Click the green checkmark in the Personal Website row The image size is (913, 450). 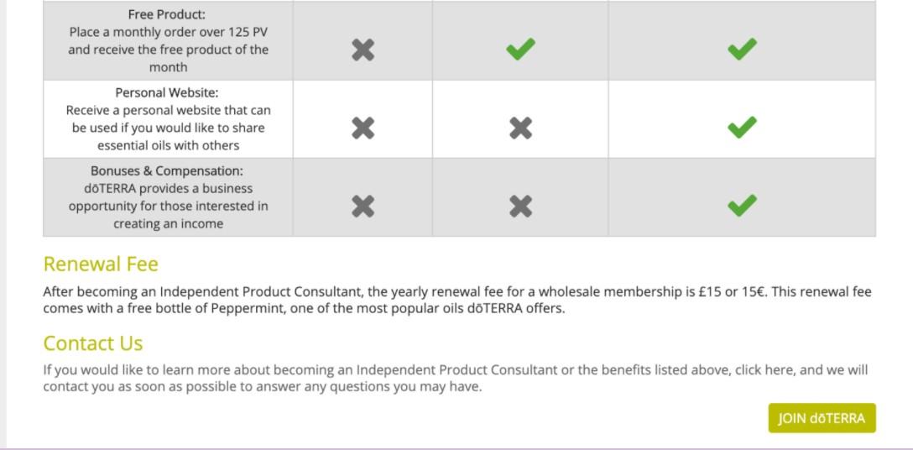[x=742, y=127]
